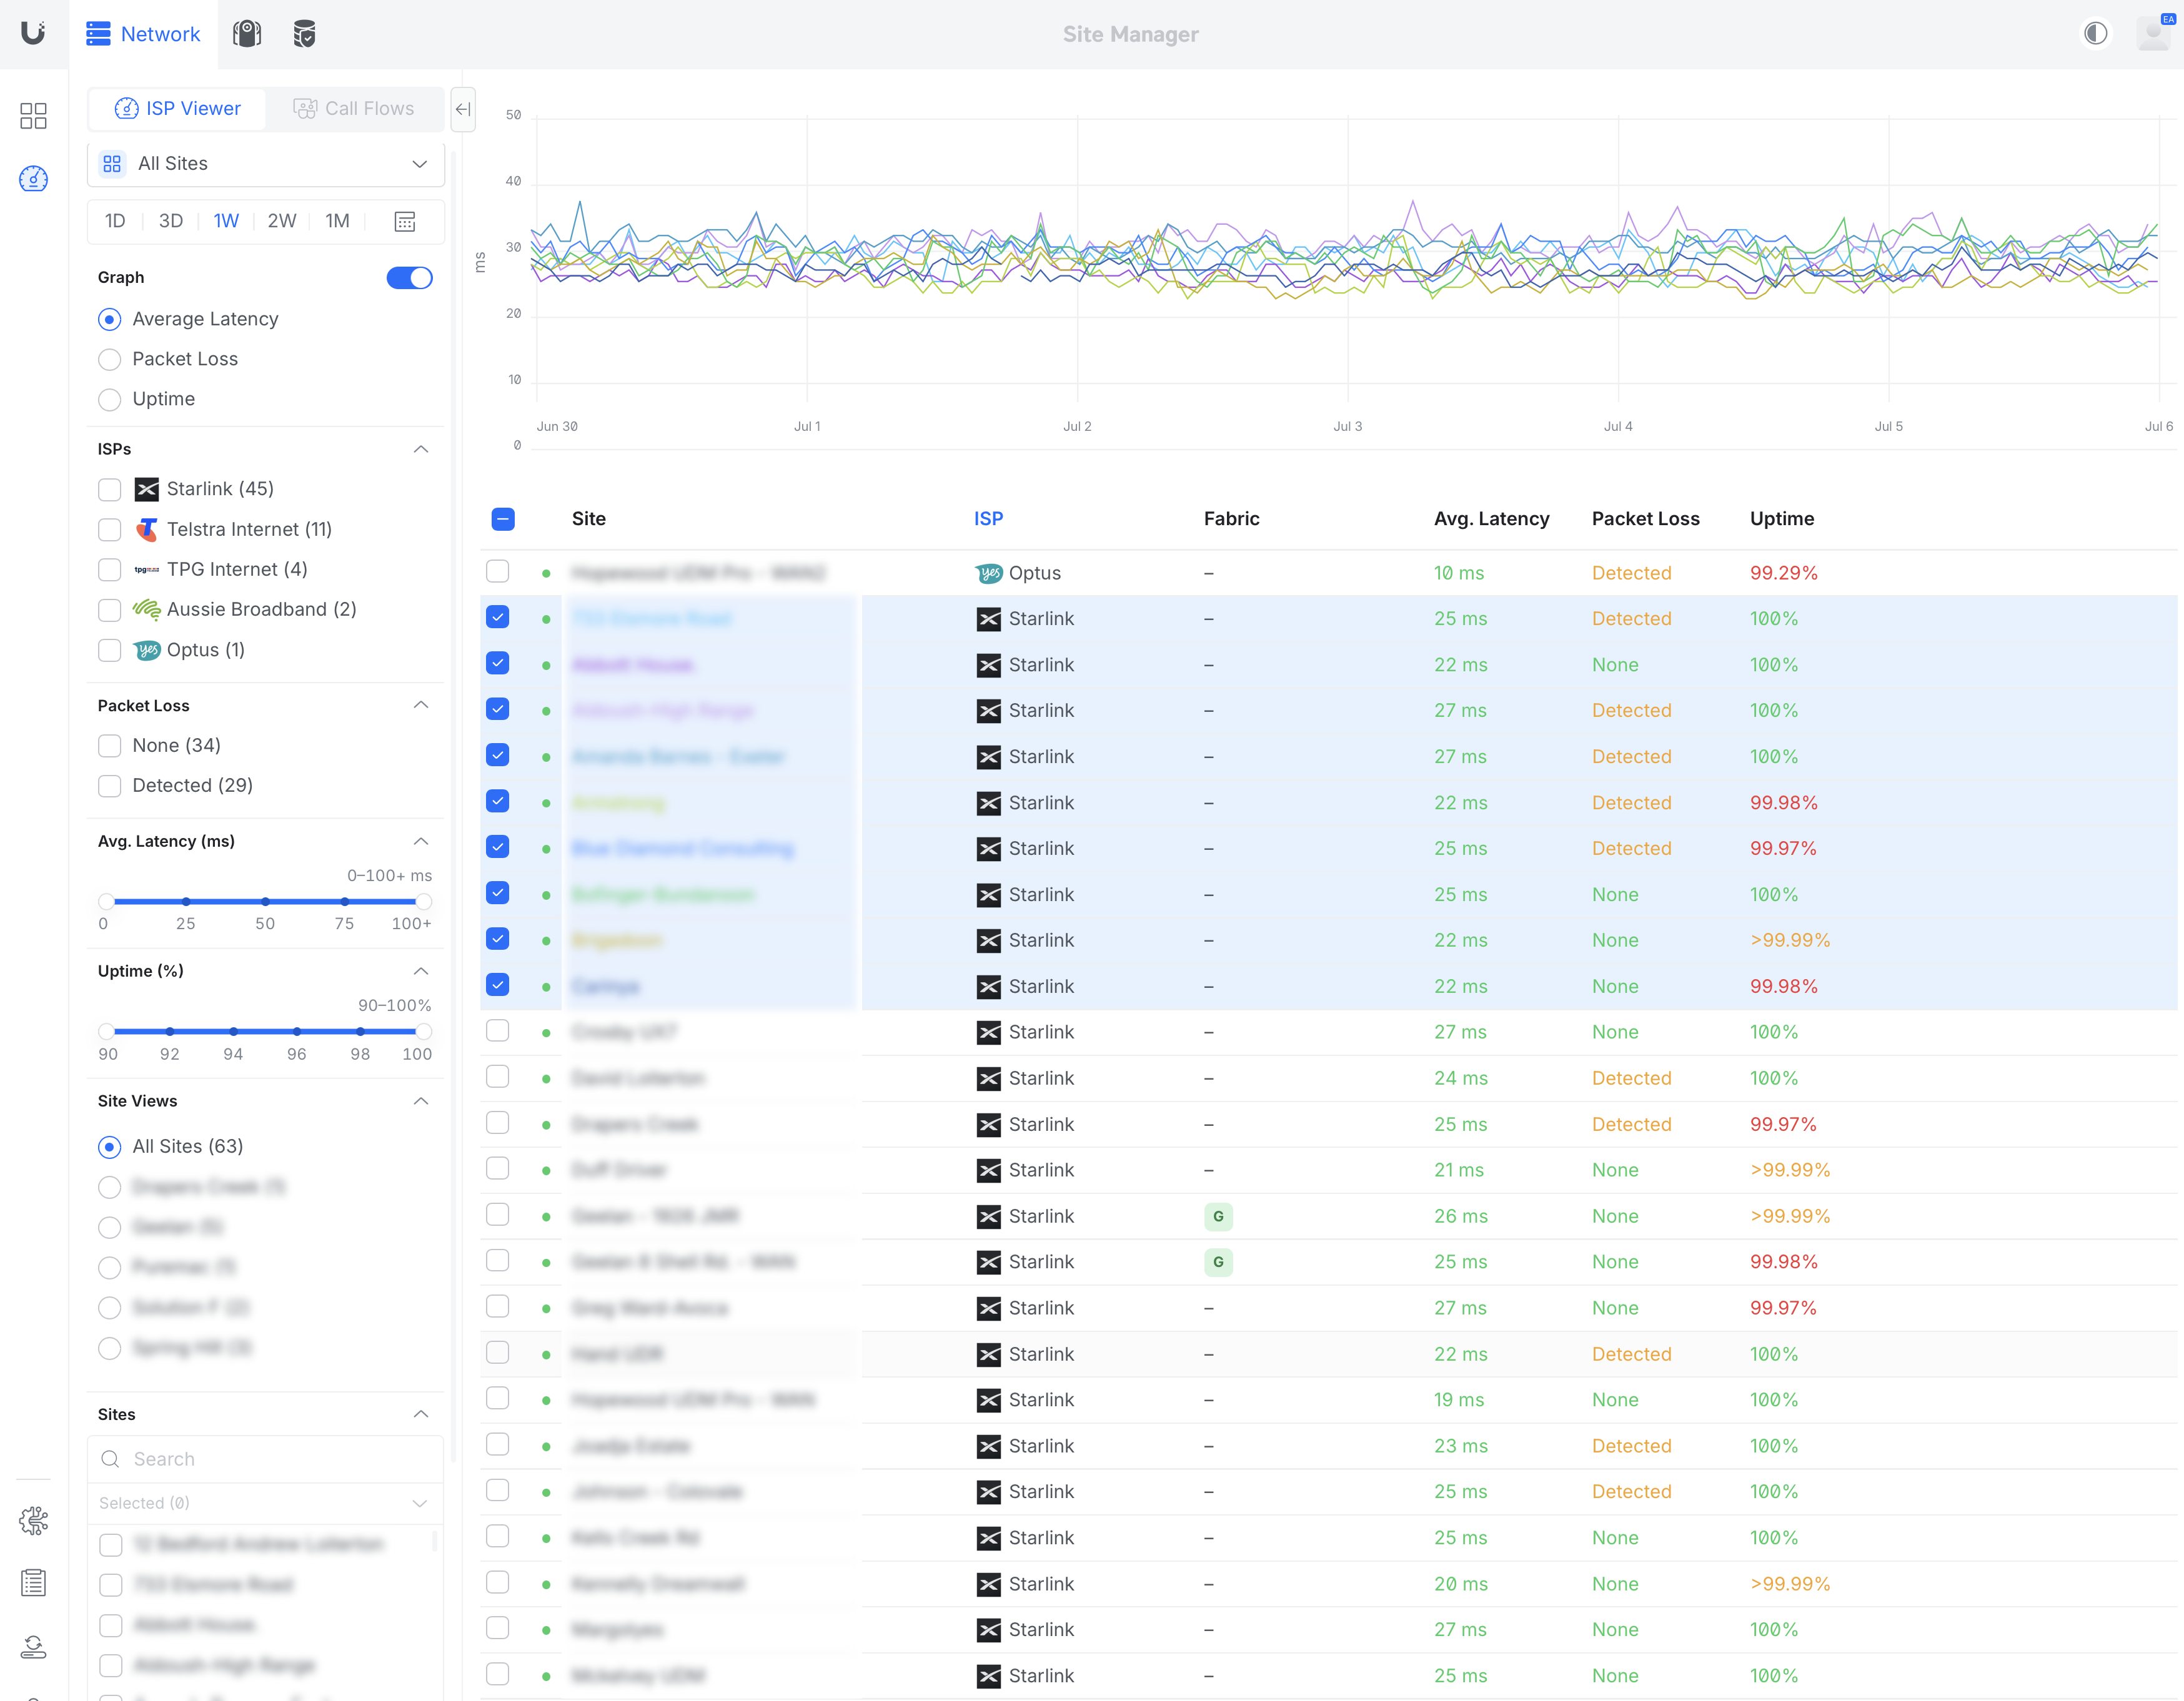Screen dimensions: 2184x1701
Task: Open the custom date calendar picker
Action: point(404,222)
